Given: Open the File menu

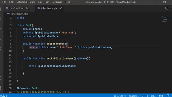Looking at the screenshot, I should coord(4,2).
